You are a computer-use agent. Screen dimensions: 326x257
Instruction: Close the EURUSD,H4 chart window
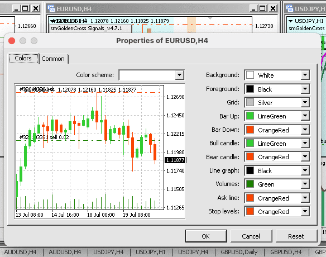(x=272, y=8)
